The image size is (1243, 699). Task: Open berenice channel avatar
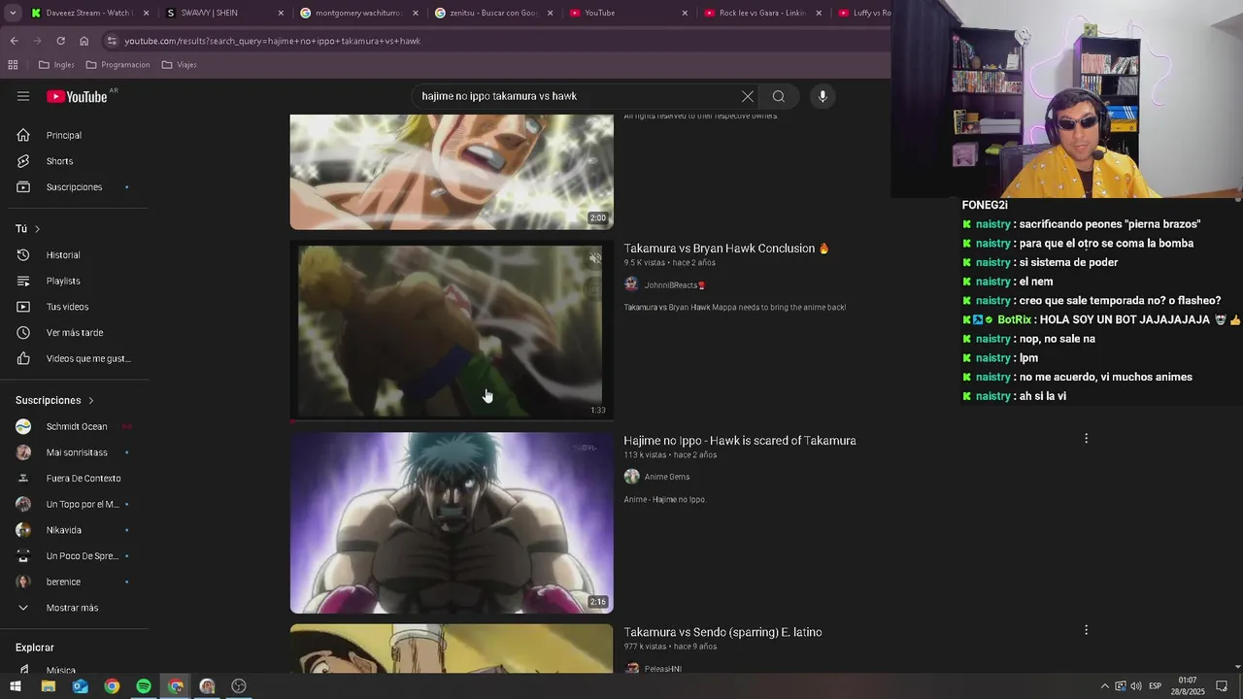point(23,582)
